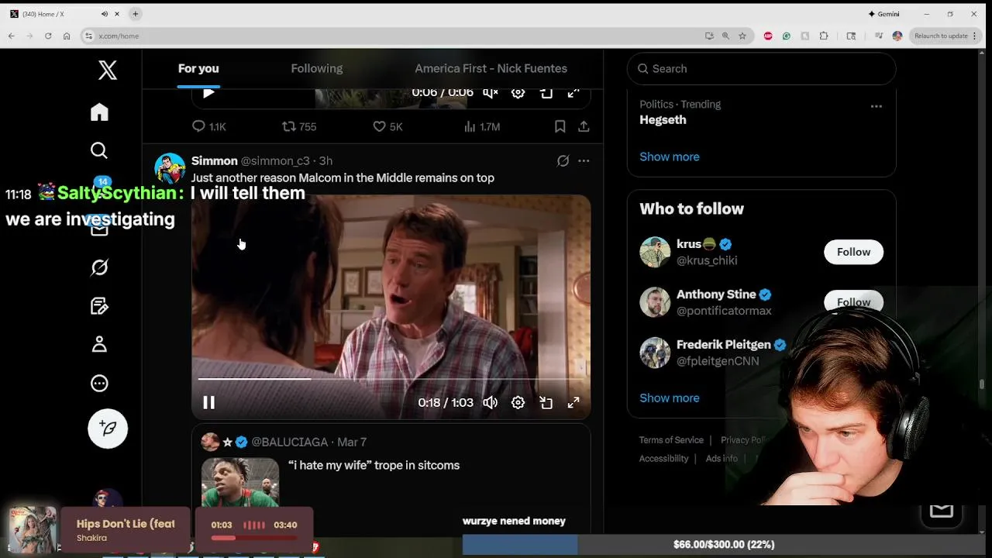Screen dimensions: 992x558
Task: Reload the x.com page
Action: [48, 36]
